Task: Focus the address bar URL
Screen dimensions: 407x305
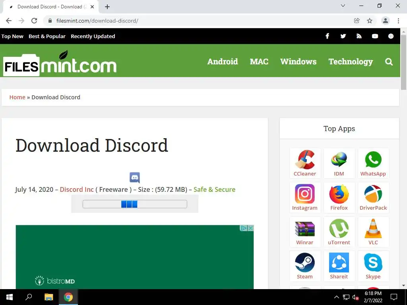Action: pos(97,21)
